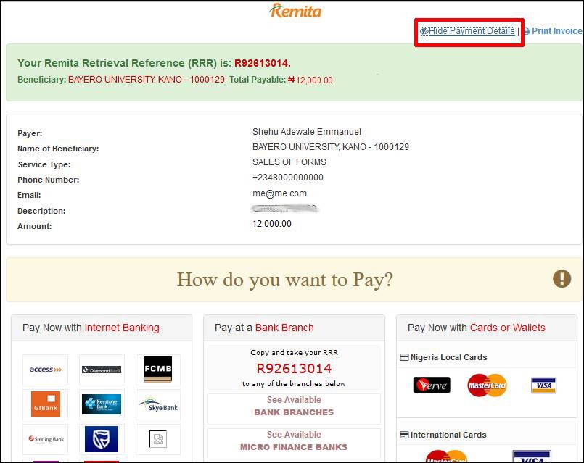Screen dimensions: 584x463
Task: Click beneficiary value BAYERO UNIVERSITY, KANO - 1000129 in details
Action: 331,147
